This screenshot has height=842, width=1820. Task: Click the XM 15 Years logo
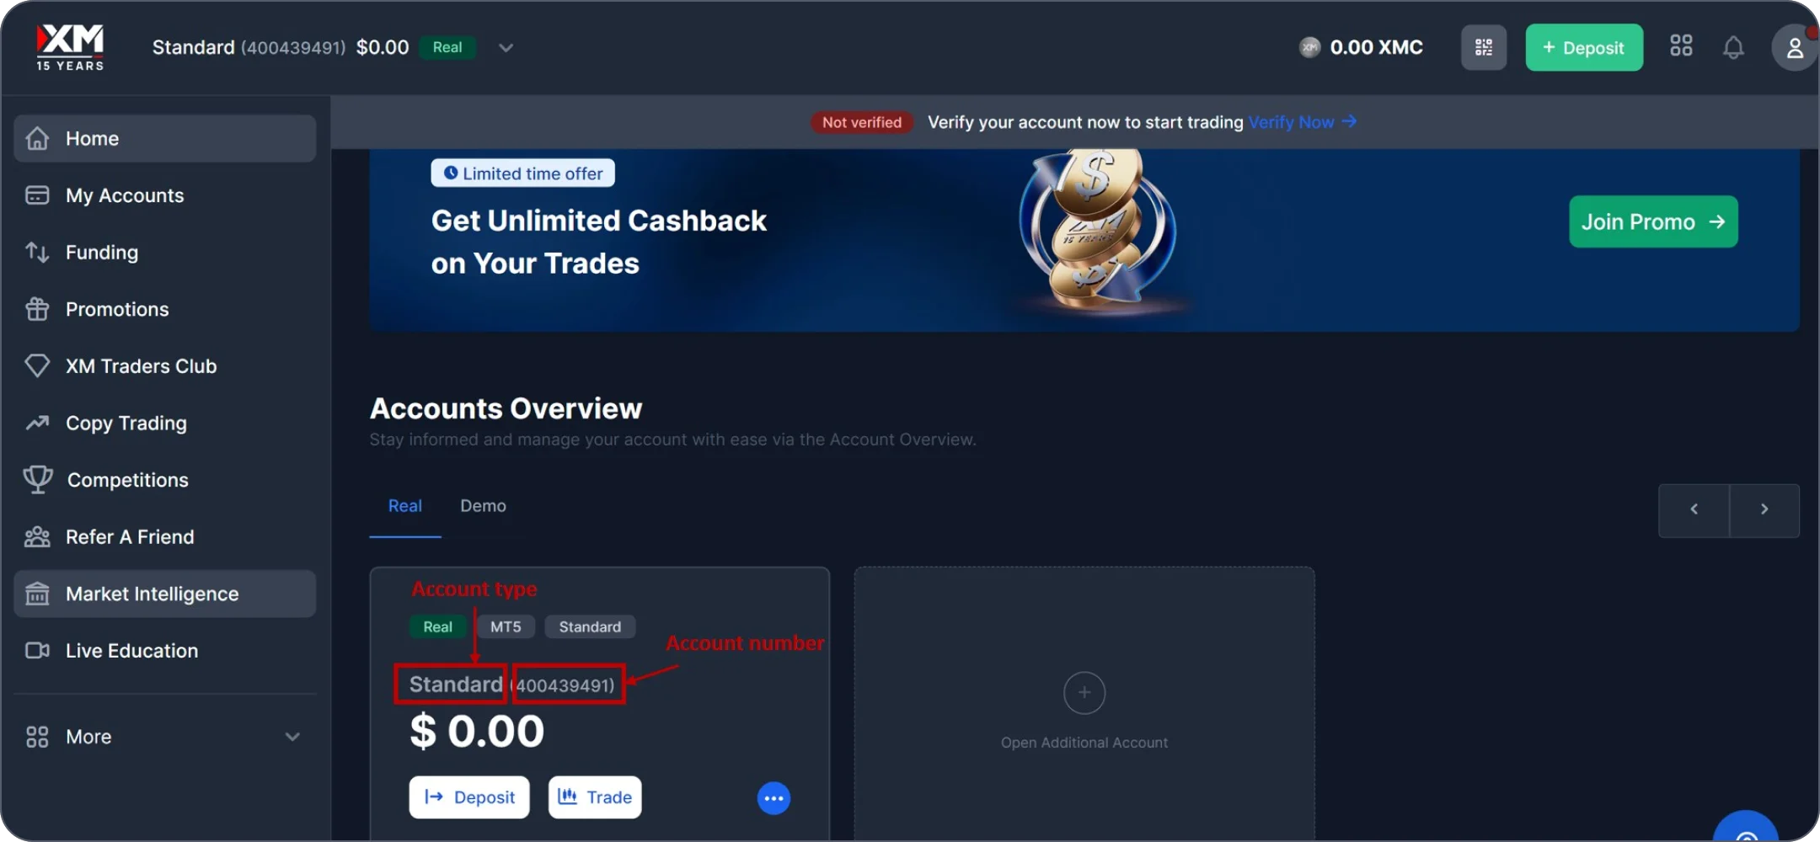(x=70, y=47)
